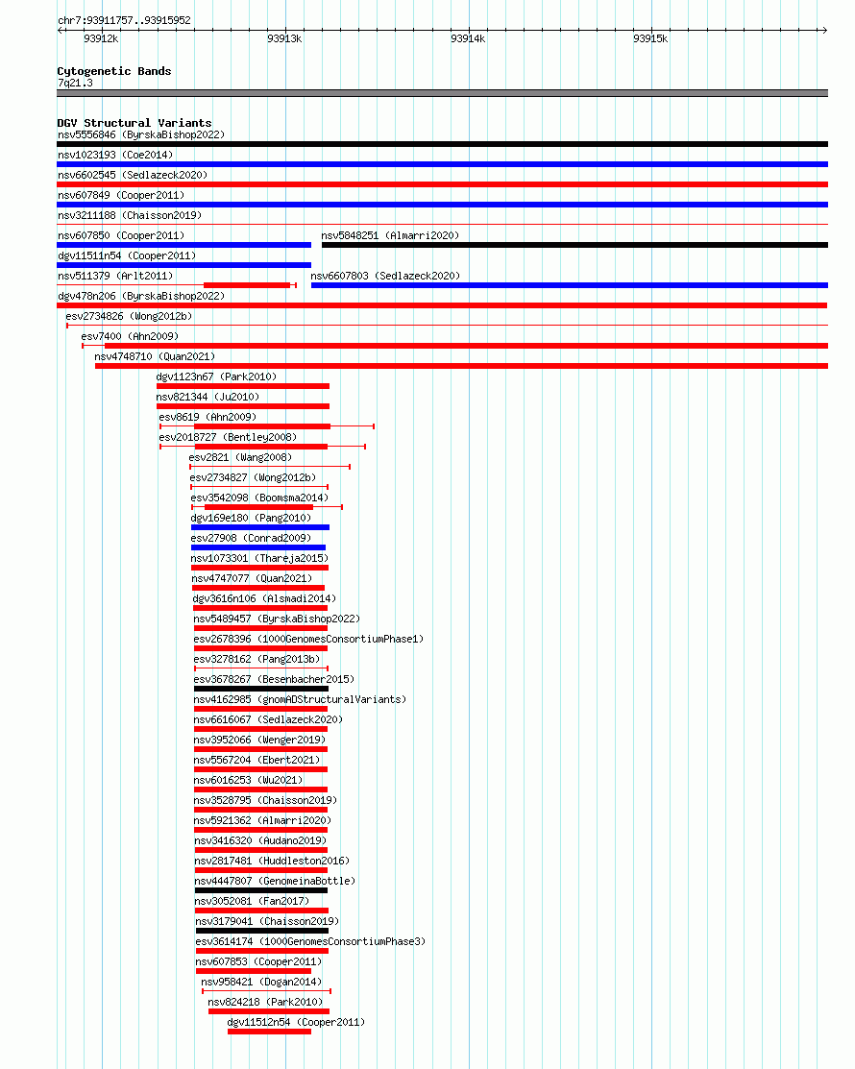
Task: Select esv3278162 (Pang2013b) variant
Action: tap(261, 668)
